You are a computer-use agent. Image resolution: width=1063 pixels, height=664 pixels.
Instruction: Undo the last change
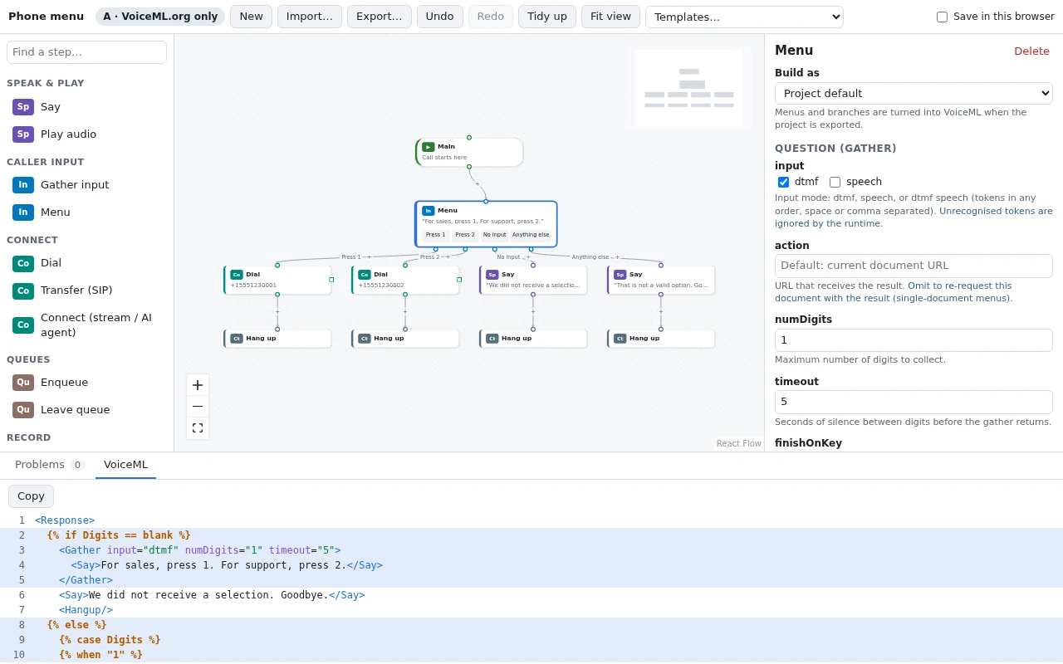pyautogui.click(x=440, y=17)
